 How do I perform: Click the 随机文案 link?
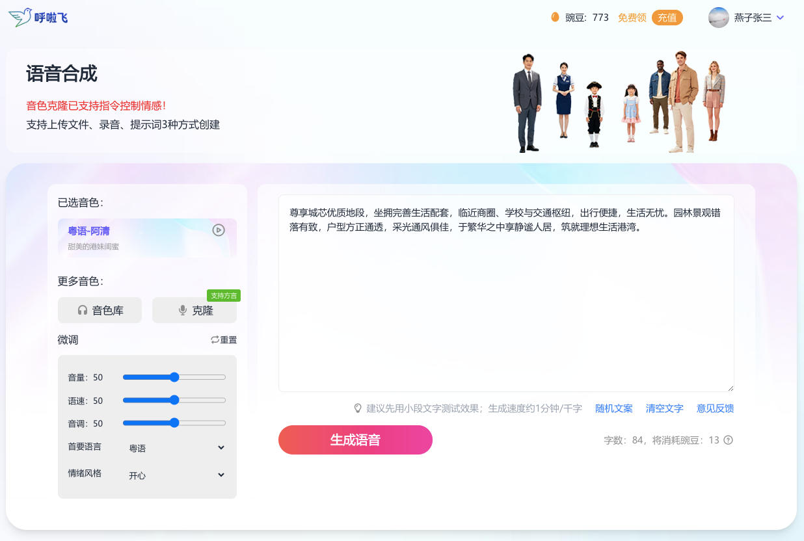[614, 408]
